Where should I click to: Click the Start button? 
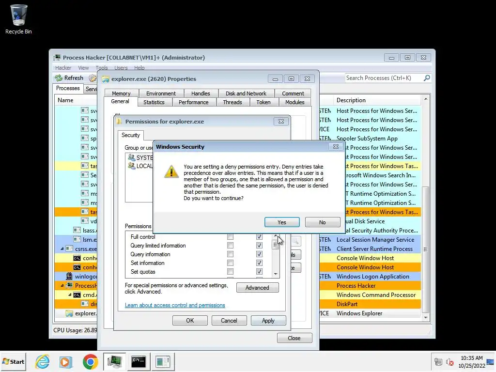click(x=13, y=361)
